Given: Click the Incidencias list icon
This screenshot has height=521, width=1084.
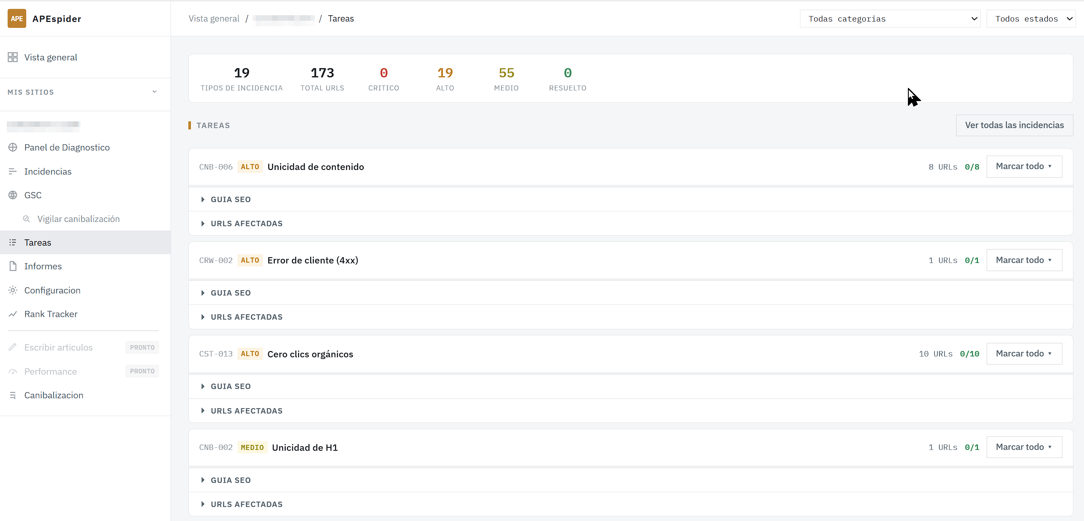Looking at the screenshot, I should tap(13, 171).
